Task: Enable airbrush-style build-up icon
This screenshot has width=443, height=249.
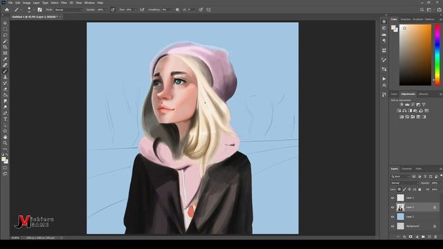Action: click(x=142, y=10)
